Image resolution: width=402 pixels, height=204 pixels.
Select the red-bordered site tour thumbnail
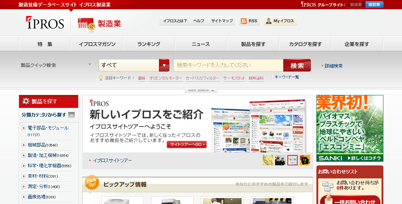(x=293, y=160)
